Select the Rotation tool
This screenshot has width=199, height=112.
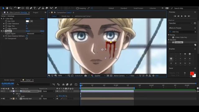15,8
